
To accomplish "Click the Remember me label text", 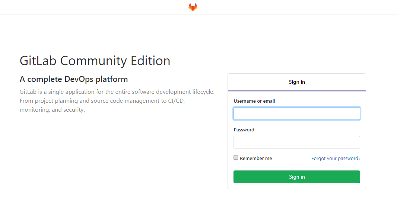I will (256, 159).
